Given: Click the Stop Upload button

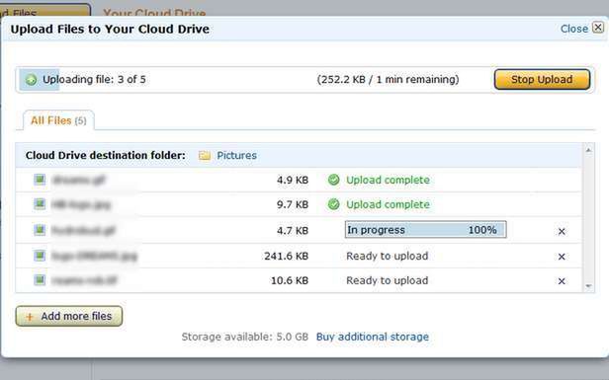Looking at the screenshot, I should coord(542,80).
